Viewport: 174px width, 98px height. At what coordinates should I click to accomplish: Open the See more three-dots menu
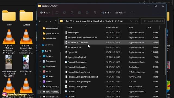(x=132, y=13)
